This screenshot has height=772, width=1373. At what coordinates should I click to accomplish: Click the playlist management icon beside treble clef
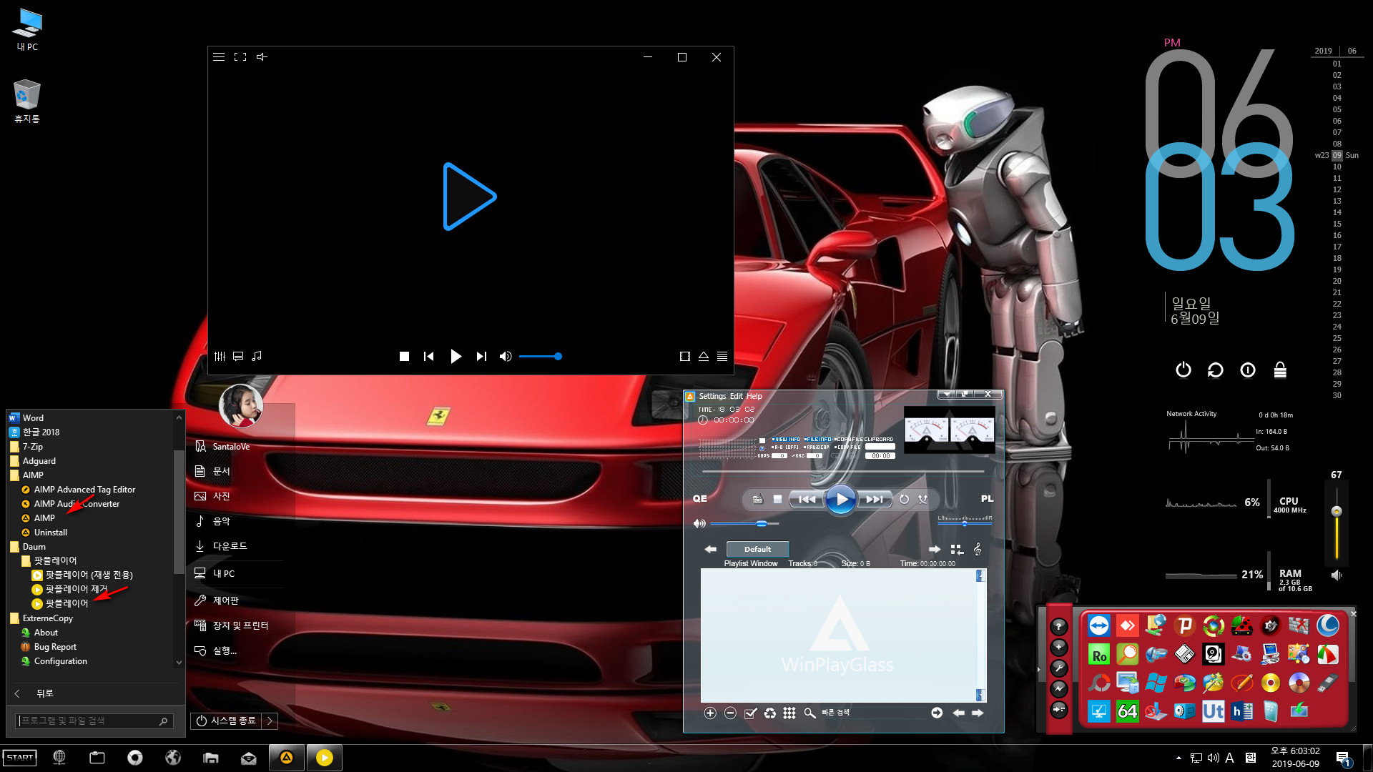point(957,549)
